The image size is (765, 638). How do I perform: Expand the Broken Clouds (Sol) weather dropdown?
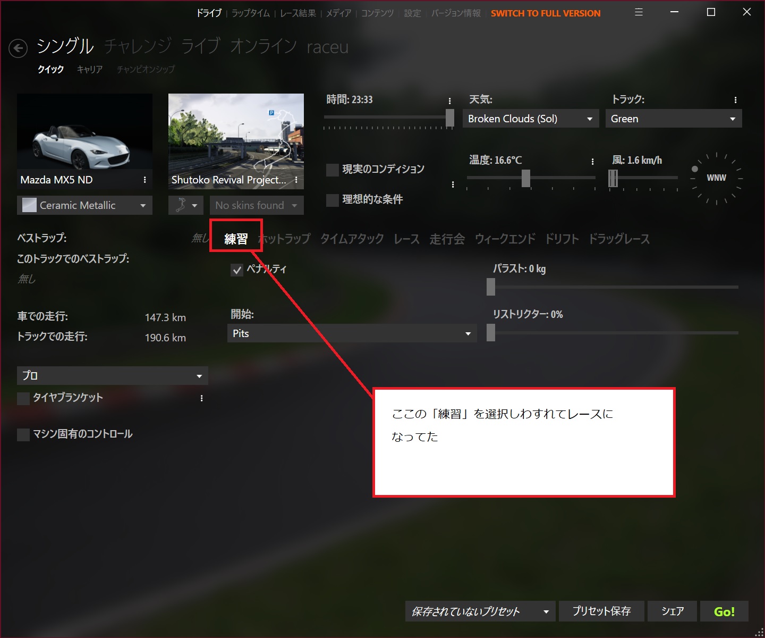point(531,119)
